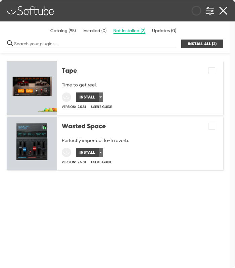This screenshot has height=268, width=235.
Task: Click the Wasted Space plugin title
Action: coord(84,126)
